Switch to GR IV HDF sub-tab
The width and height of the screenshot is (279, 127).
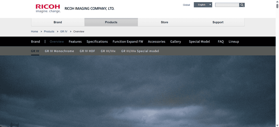[87, 51]
